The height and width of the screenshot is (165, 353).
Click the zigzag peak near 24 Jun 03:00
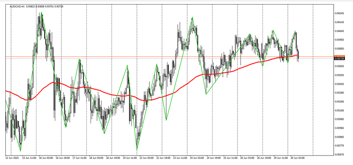[x=192, y=17]
